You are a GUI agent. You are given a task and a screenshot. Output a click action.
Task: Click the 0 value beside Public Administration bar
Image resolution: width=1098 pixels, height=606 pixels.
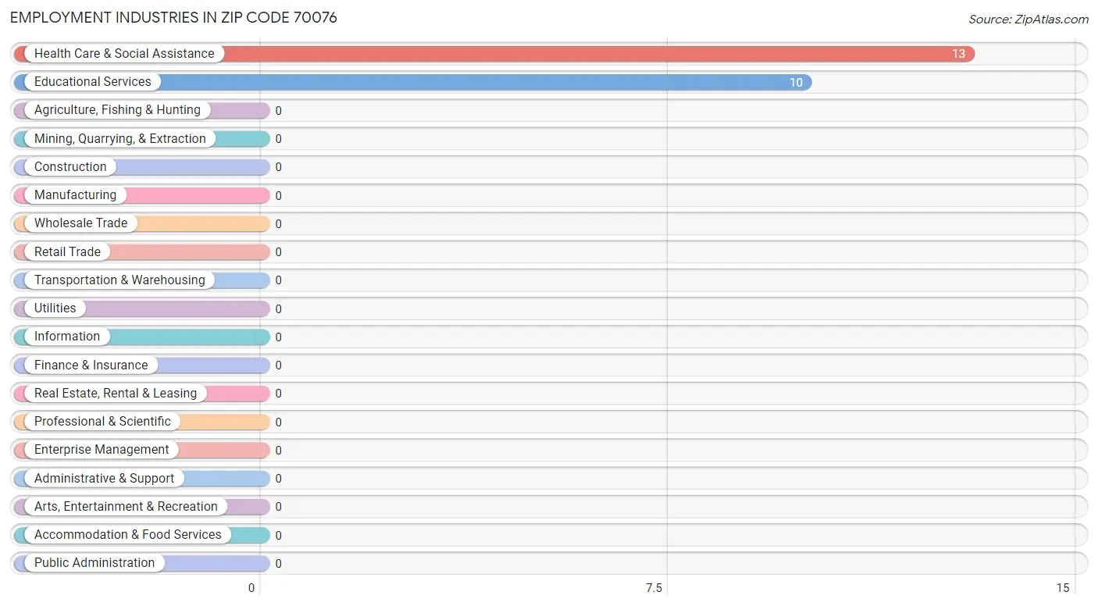tap(279, 563)
